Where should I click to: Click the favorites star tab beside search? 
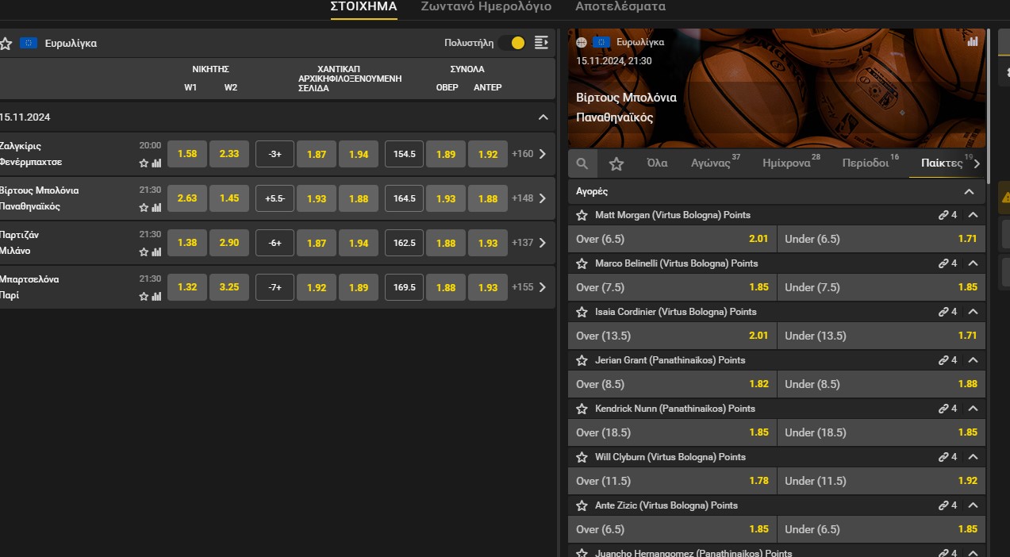pyautogui.click(x=616, y=163)
